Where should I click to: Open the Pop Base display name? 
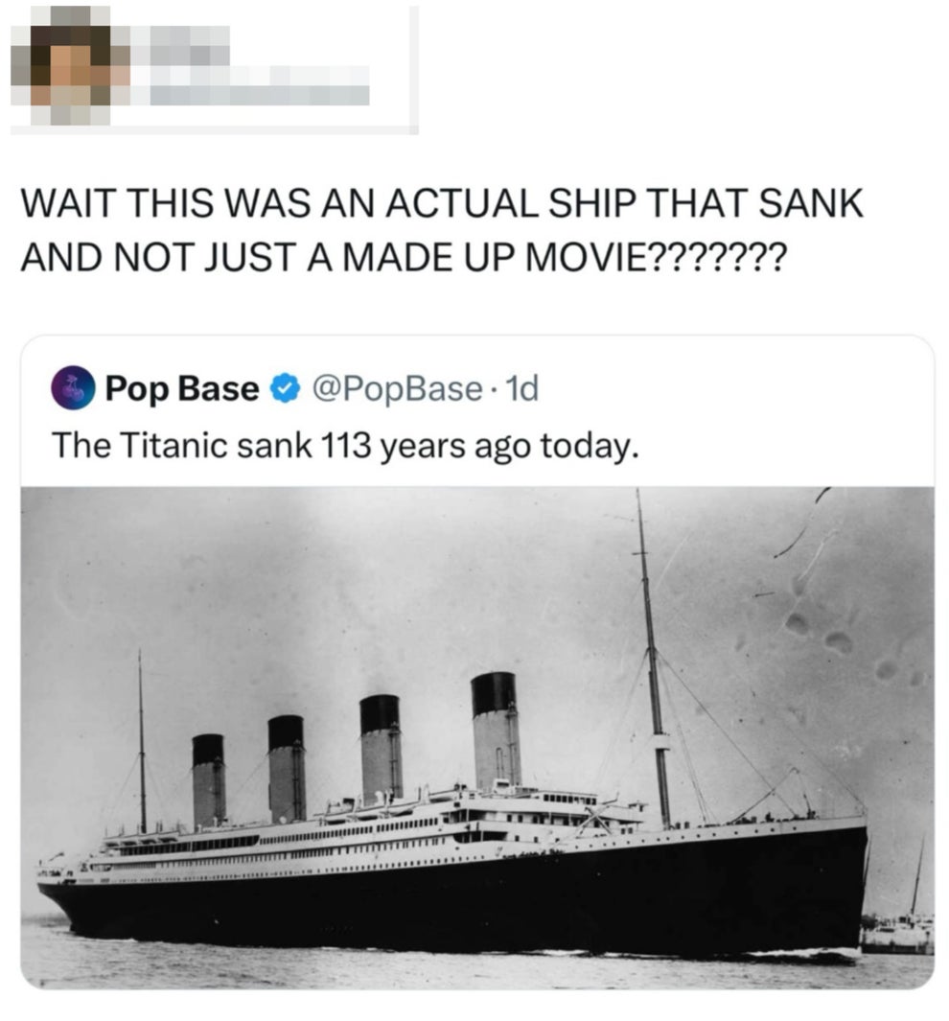click(182, 389)
